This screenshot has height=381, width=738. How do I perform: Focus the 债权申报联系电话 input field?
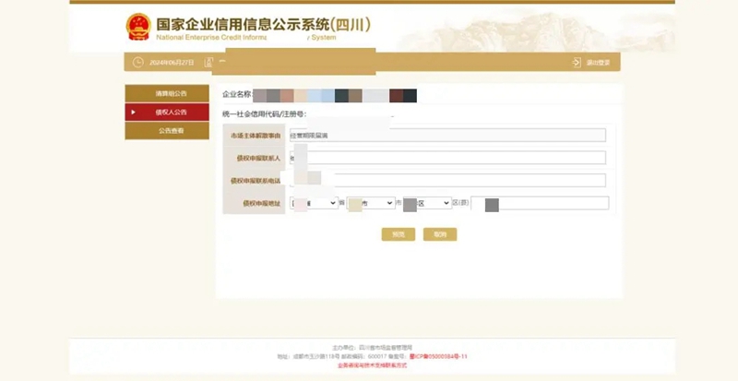tap(447, 181)
